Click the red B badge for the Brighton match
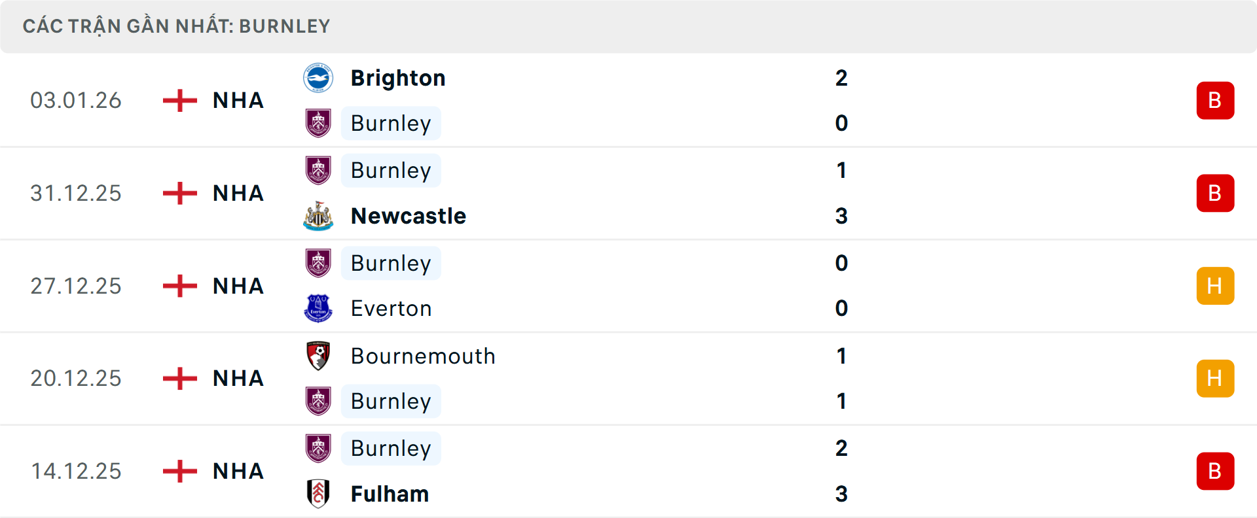The width and height of the screenshot is (1257, 518). 1215,100
